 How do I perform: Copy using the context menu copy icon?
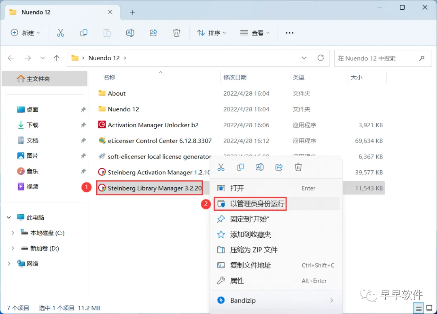[240, 167]
